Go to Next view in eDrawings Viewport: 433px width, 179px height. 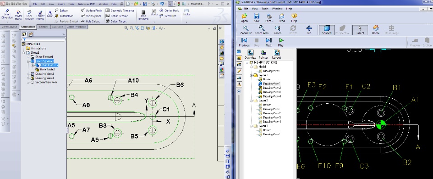[269, 42]
